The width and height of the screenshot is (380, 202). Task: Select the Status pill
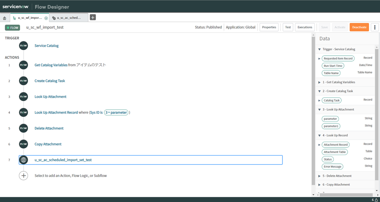pos(328,159)
